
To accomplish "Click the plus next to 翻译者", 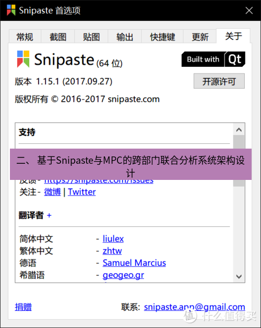I will (49, 215).
